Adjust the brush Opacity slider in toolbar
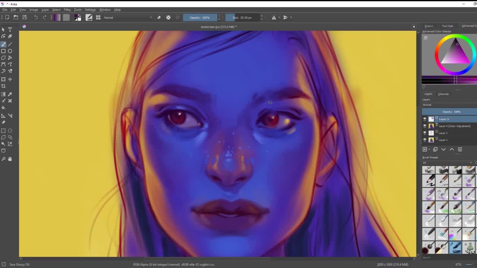Viewport: 477px width, 268px height. (200, 17)
